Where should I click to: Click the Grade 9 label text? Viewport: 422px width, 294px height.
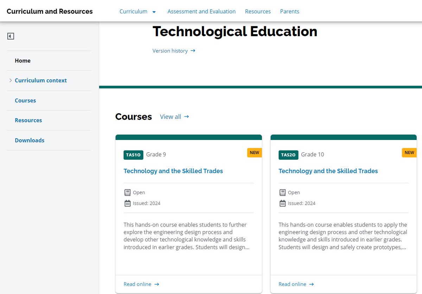pyautogui.click(x=156, y=154)
